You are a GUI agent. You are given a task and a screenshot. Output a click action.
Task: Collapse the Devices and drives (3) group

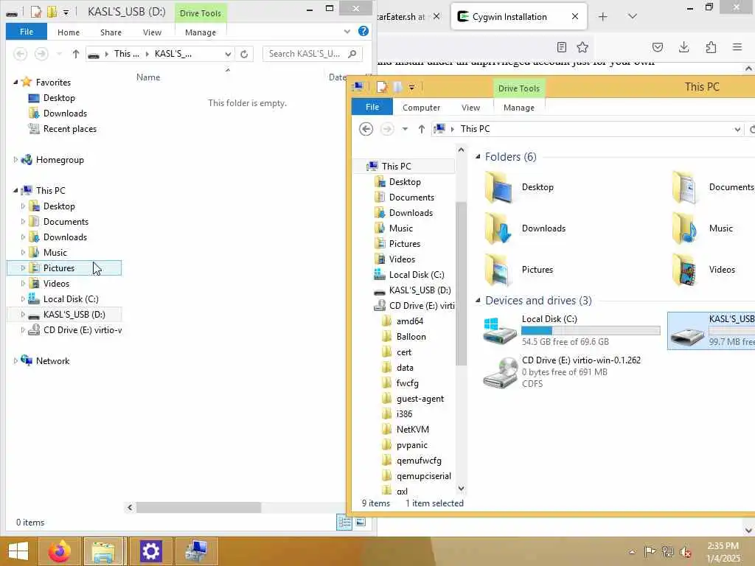(478, 301)
